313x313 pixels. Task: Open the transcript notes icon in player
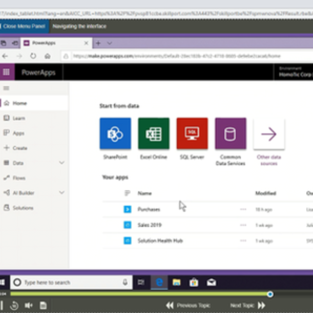coord(43,305)
